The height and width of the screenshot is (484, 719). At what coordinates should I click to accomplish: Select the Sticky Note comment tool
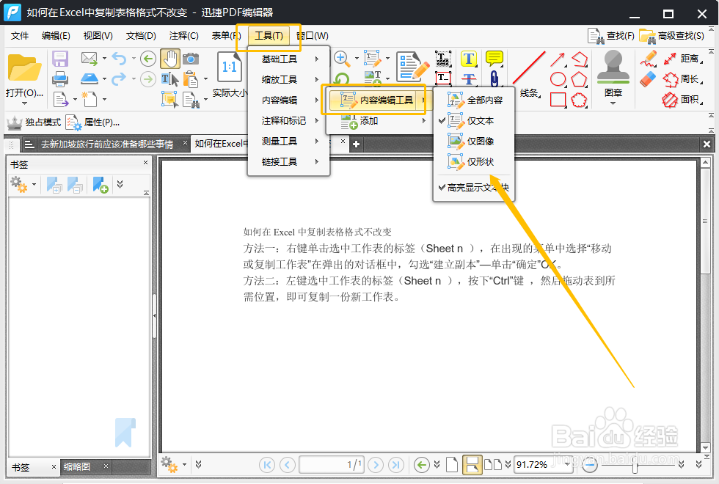[x=494, y=58]
